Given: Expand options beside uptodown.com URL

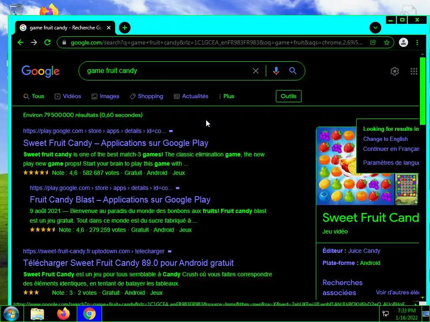Looking at the screenshot, I should click(x=170, y=252).
